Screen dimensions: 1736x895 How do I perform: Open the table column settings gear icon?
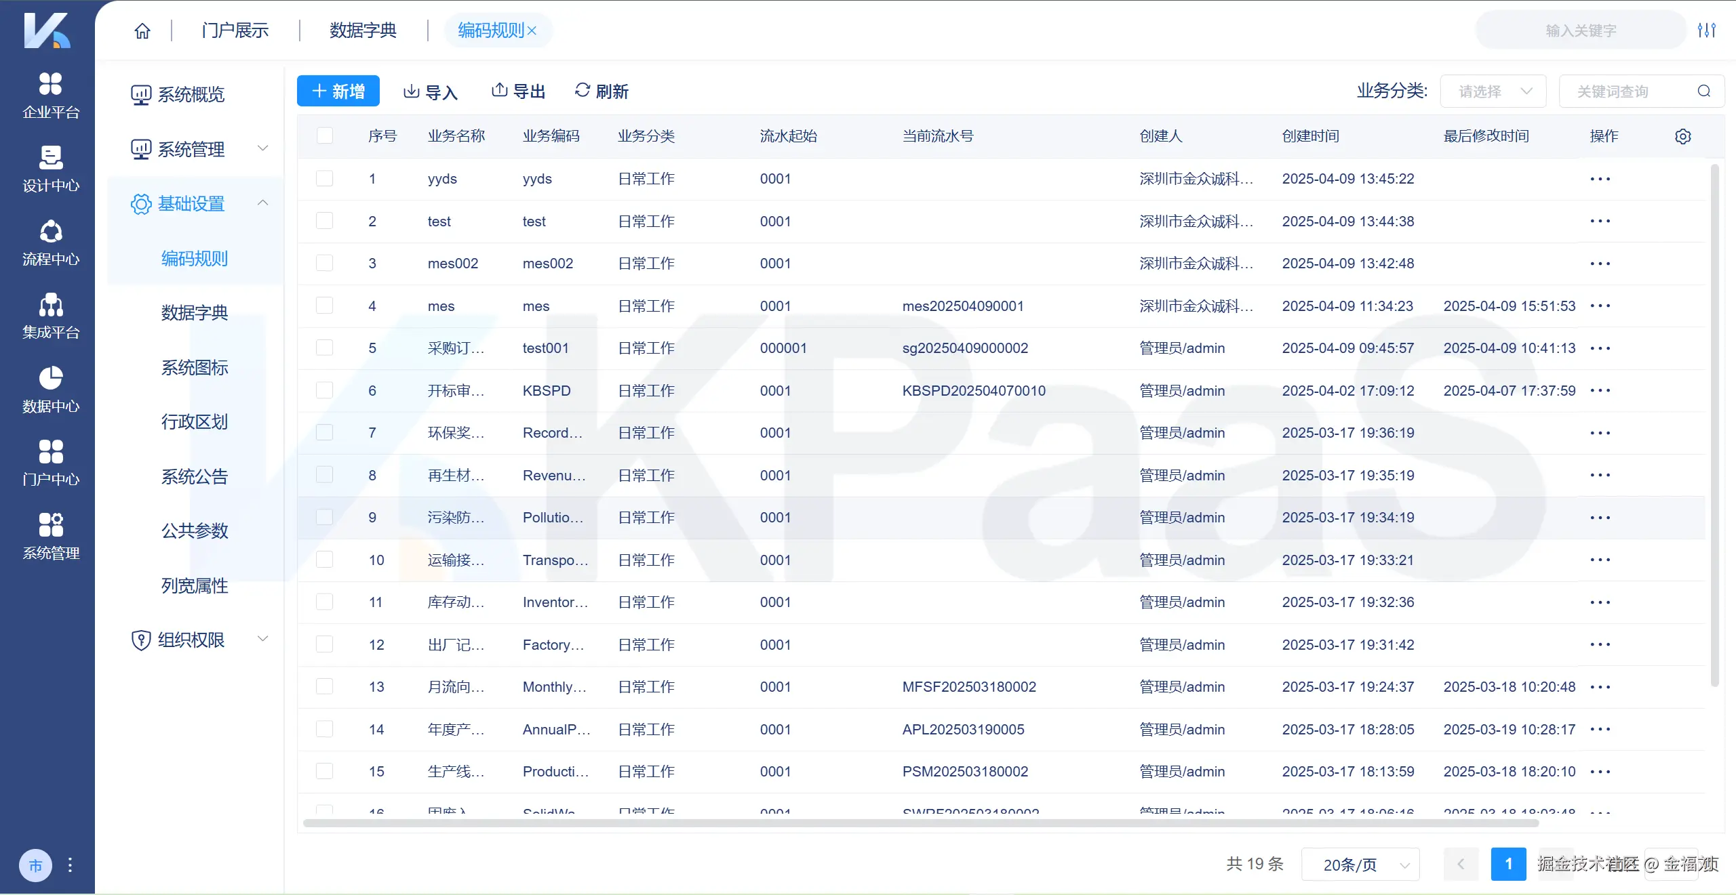pyautogui.click(x=1683, y=136)
